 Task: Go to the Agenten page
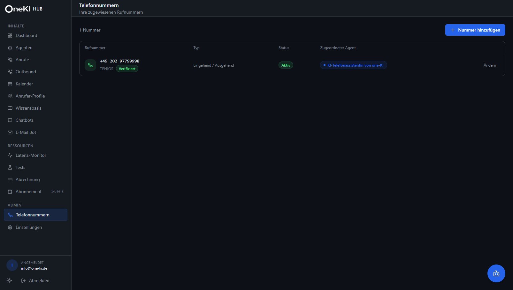pyautogui.click(x=35, y=48)
